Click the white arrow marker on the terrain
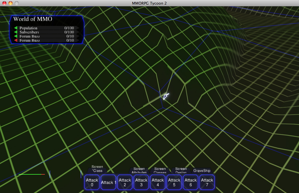This screenshot has width=299, height=193. click(x=166, y=96)
